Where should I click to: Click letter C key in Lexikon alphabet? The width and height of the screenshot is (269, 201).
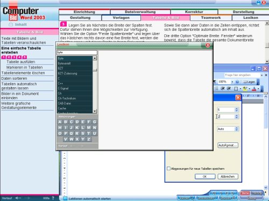72,122
